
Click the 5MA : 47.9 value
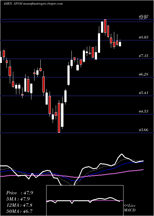coord(18,199)
